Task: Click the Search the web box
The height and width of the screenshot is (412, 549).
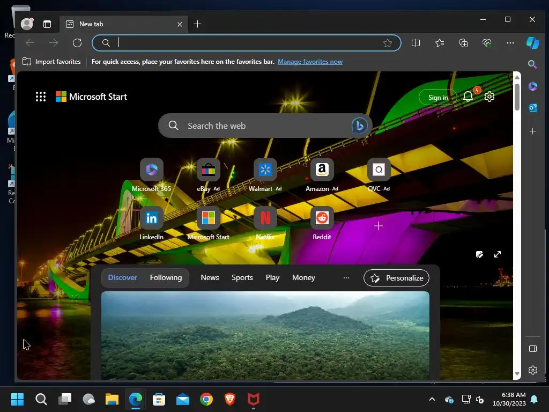Action: pos(265,126)
